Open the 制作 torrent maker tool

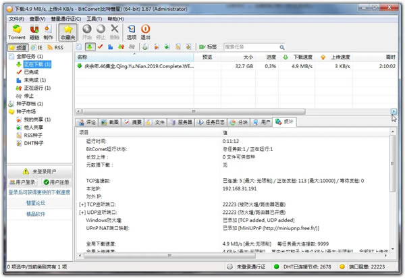[48, 32]
